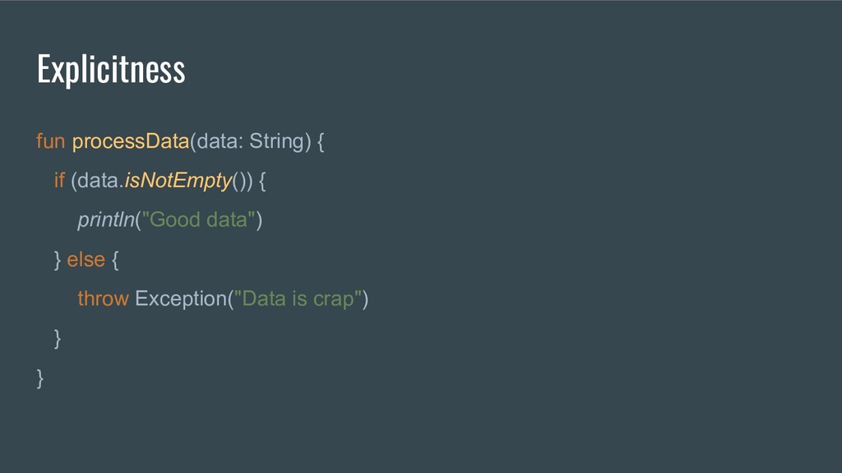
Task: Click the if keyword
Action: 59,180
